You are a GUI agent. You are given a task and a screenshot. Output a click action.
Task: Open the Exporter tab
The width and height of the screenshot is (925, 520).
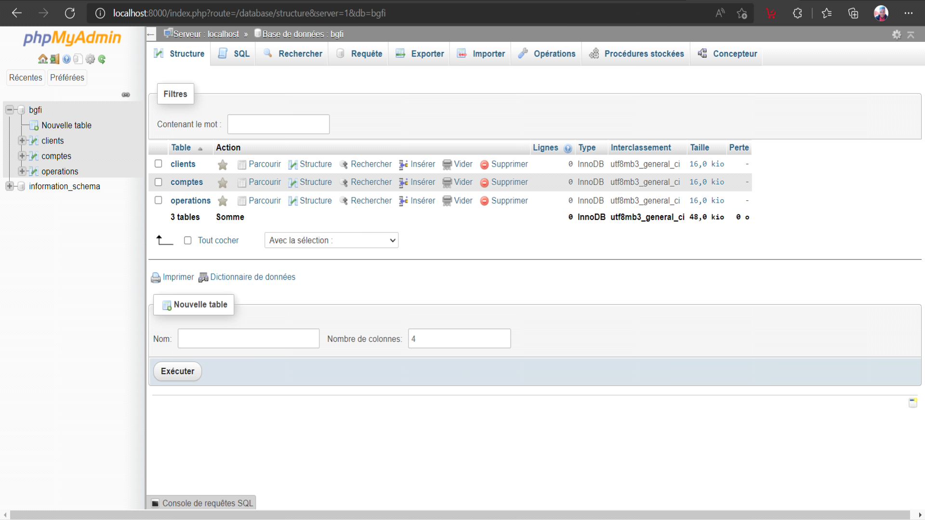(x=420, y=54)
